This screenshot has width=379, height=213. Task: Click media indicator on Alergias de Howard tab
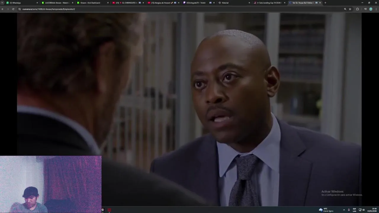[175, 3]
